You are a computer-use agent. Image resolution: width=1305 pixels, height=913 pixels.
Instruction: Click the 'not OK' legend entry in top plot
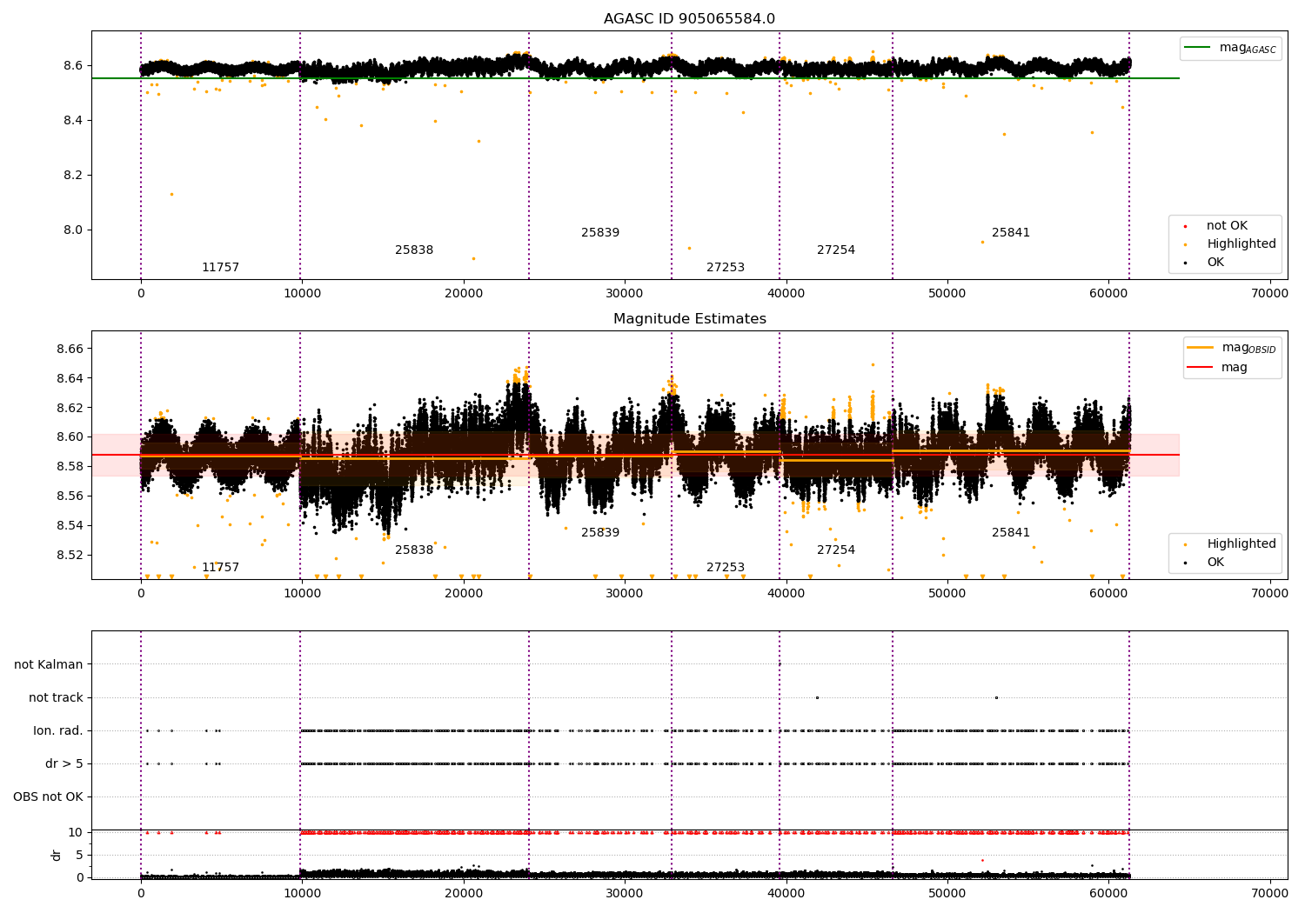(1227, 226)
